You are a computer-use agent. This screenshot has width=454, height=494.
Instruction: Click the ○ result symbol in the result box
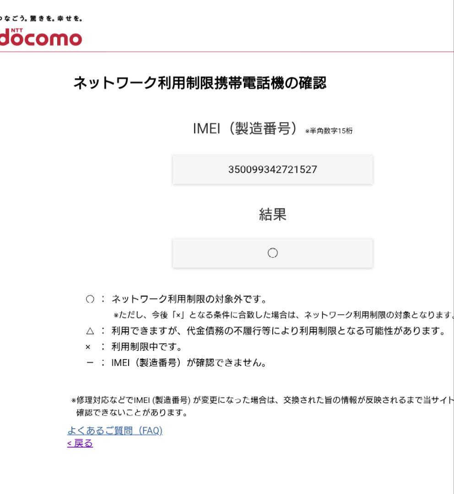(x=273, y=252)
